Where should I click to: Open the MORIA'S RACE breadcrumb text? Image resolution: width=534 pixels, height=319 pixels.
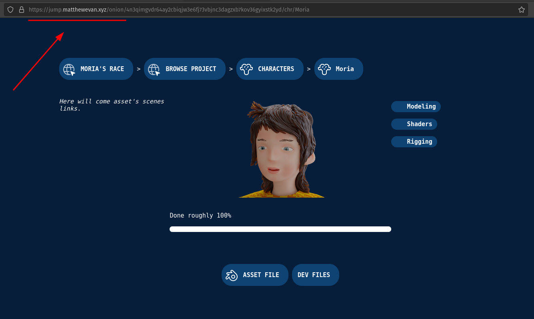coord(102,69)
